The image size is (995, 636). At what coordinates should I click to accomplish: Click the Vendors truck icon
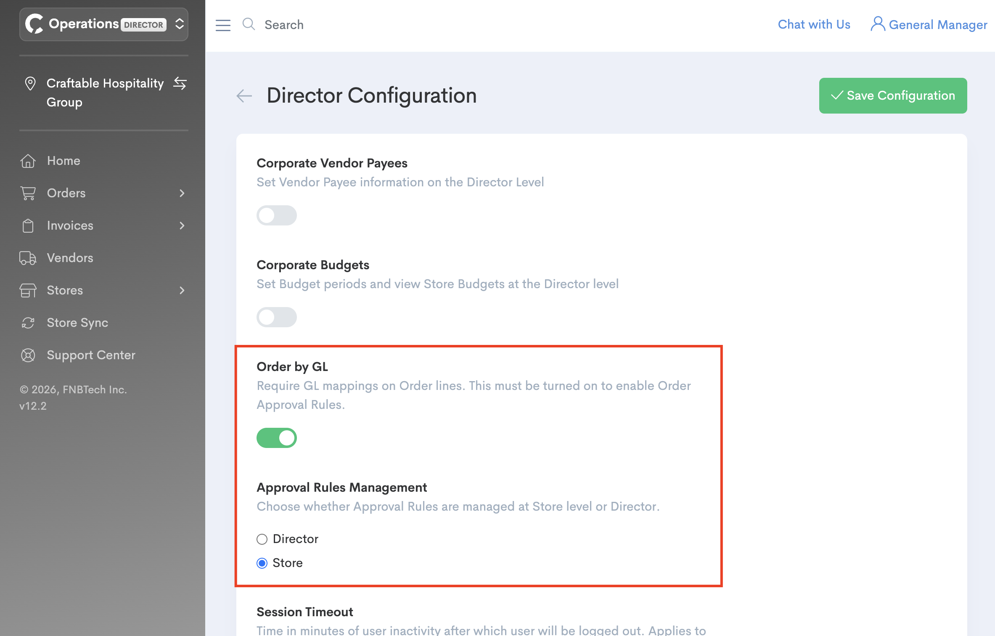28,258
